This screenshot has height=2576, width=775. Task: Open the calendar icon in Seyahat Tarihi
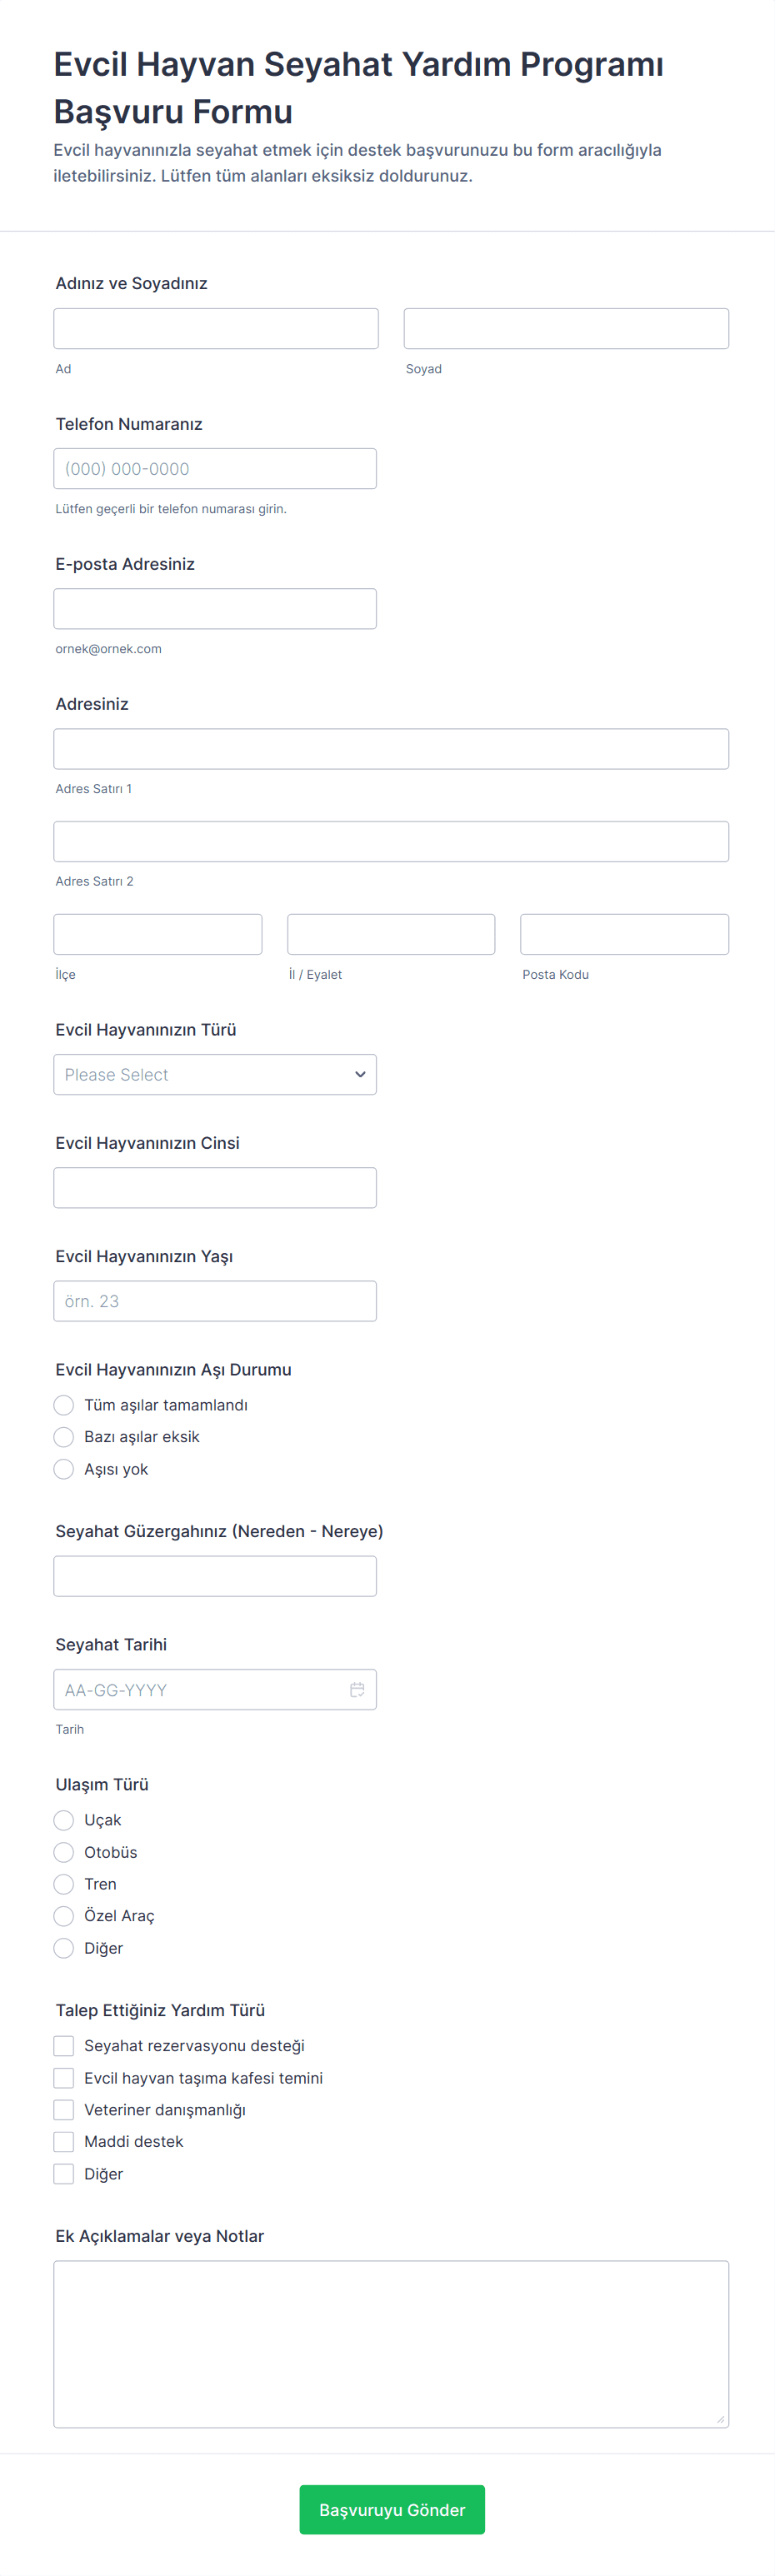[x=357, y=1689]
